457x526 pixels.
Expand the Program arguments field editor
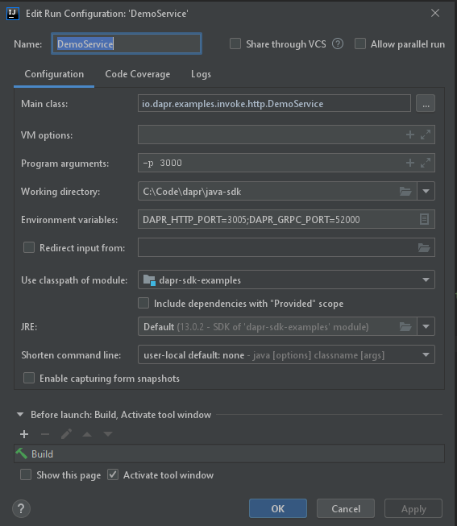coord(426,163)
